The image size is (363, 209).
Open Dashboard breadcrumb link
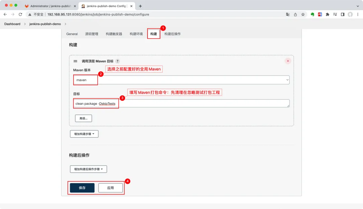pyautogui.click(x=12, y=24)
